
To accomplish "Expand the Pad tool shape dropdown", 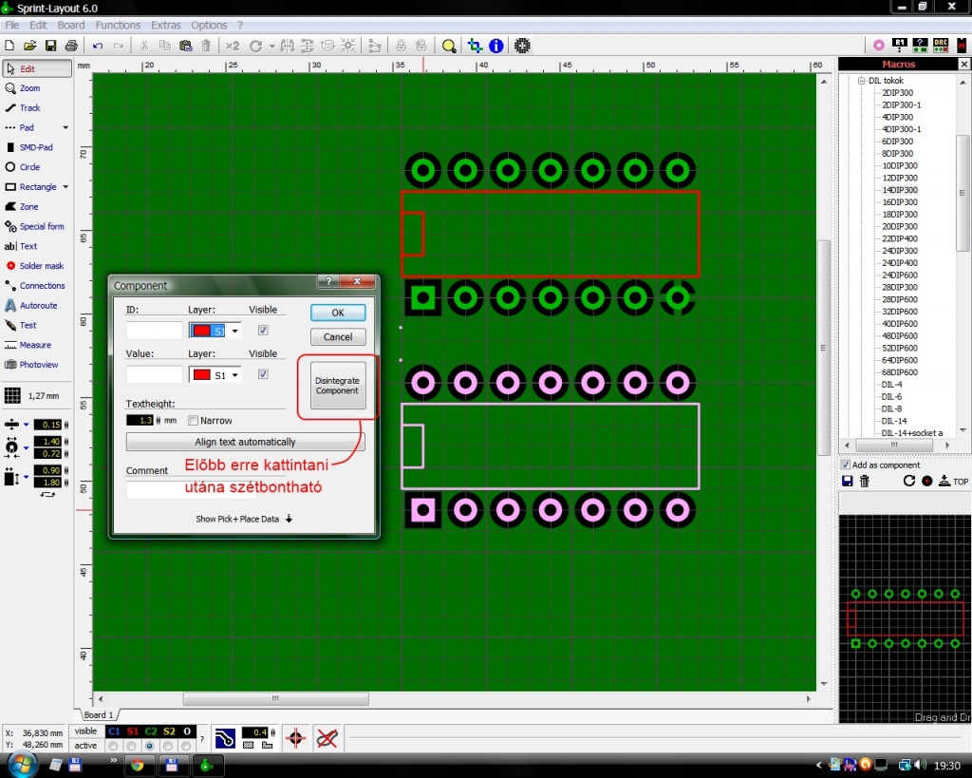I will (65, 128).
